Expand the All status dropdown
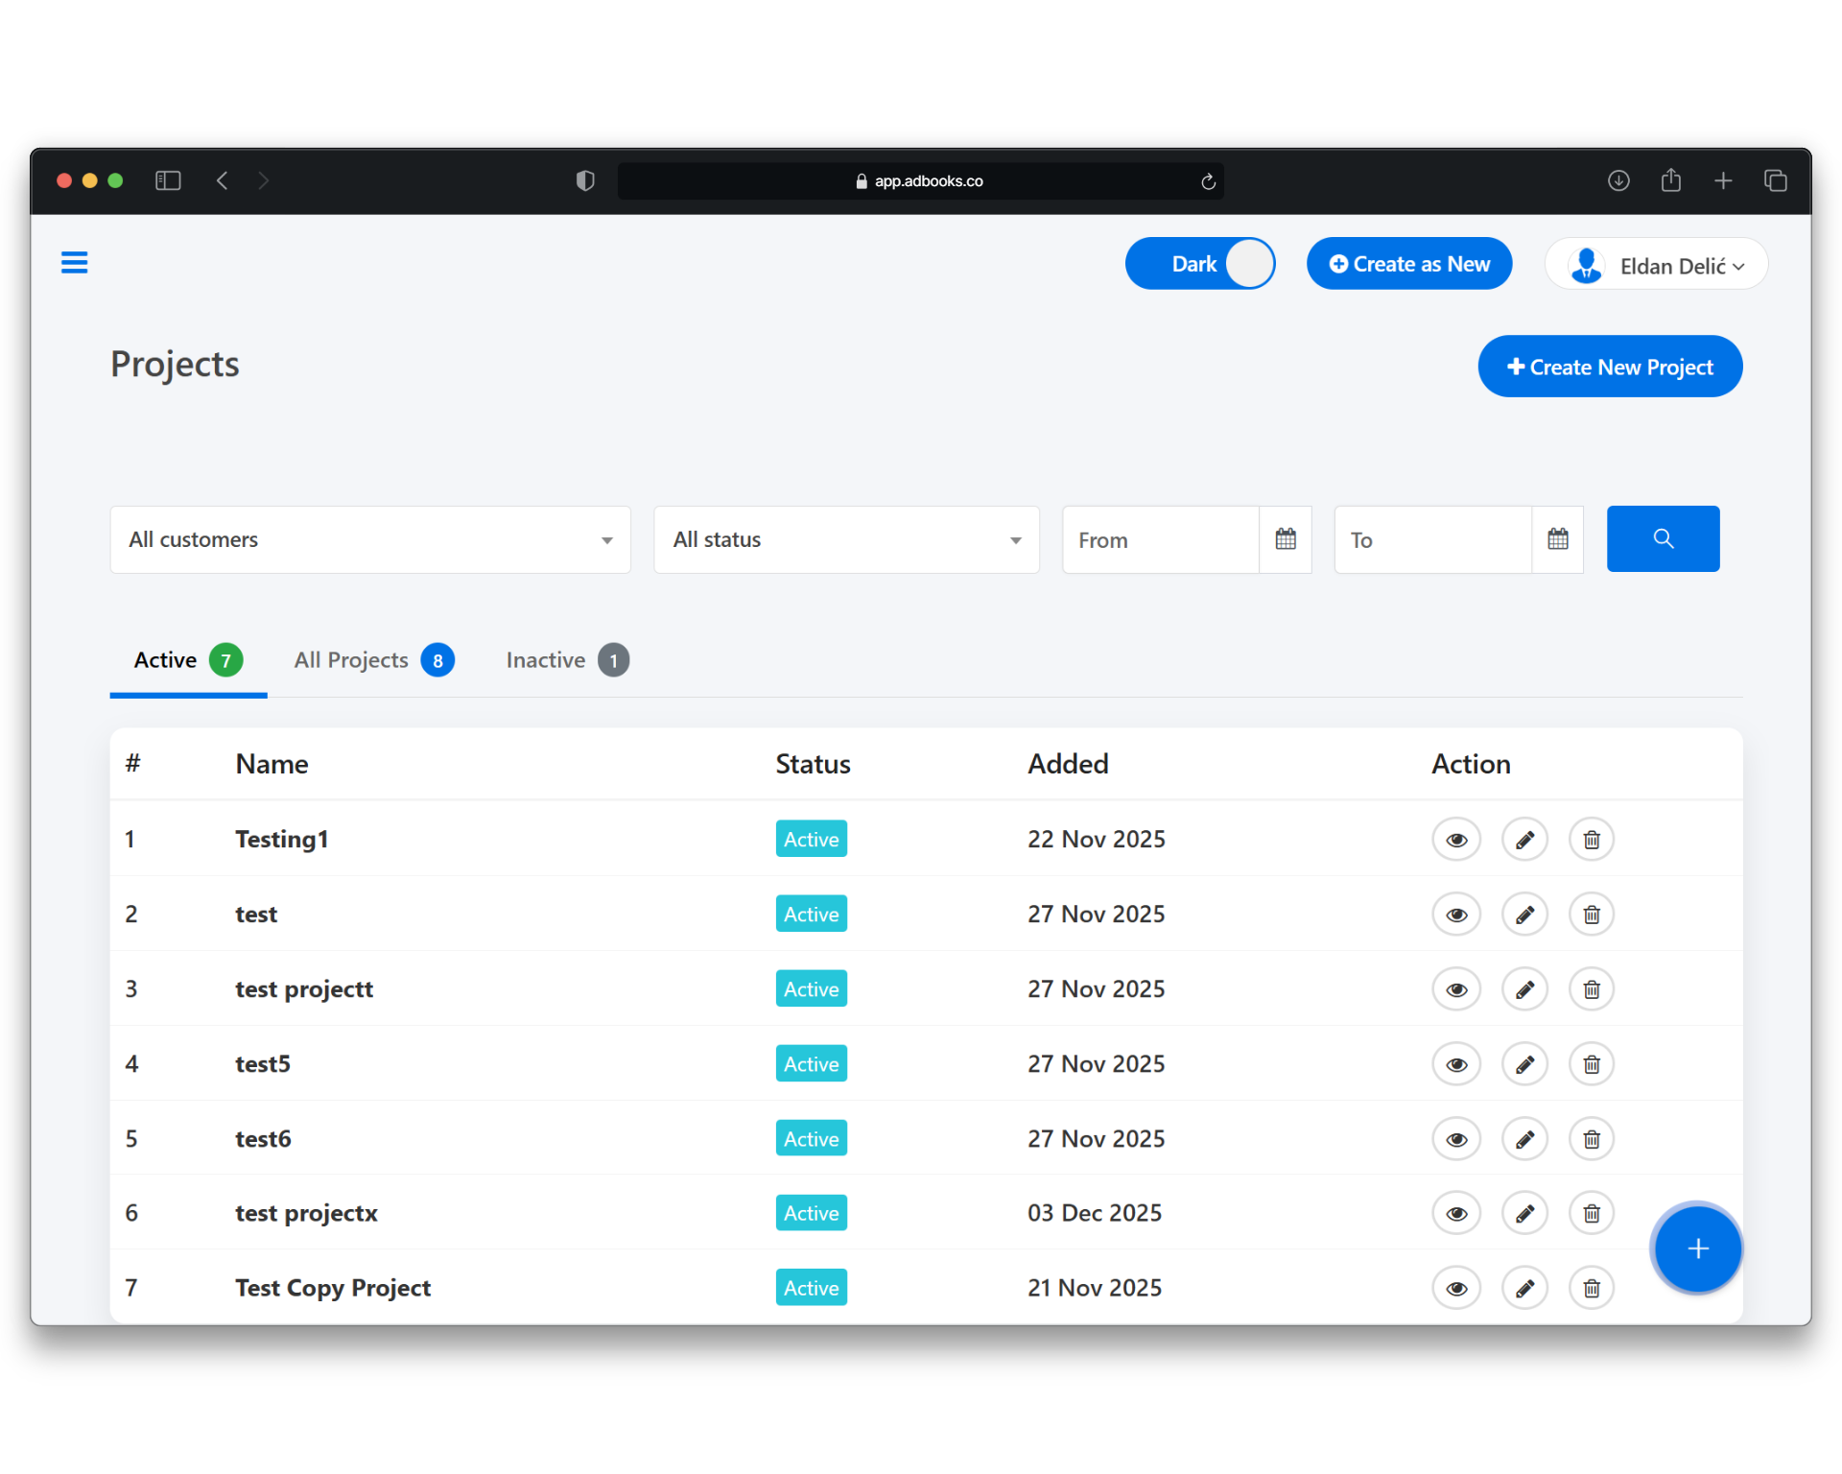1842x1474 pixels. click(846, 540)
